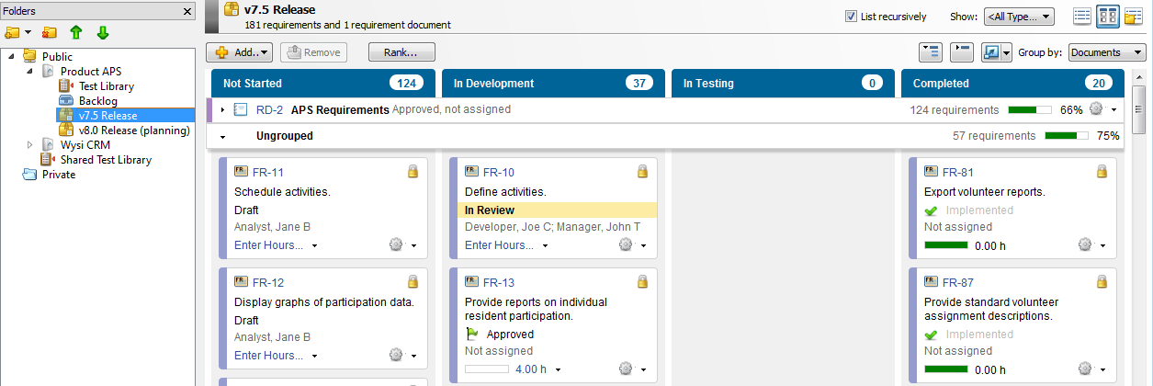This screenshot has height=386, width=1153.
Task: Click the gear icon on FR-11 card
Action: point(396,244)
